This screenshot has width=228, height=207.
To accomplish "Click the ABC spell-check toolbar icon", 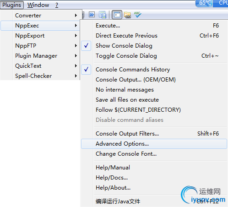I will pos(137,15).
